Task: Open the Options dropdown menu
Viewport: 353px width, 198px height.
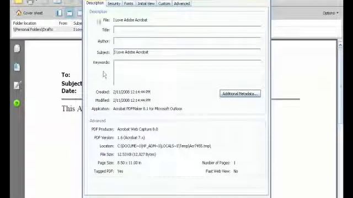Action: tap(330, 13)
